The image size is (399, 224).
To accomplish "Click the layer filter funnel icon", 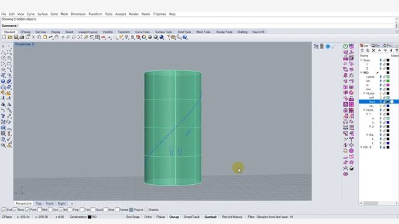I will [x=397, y=50].
